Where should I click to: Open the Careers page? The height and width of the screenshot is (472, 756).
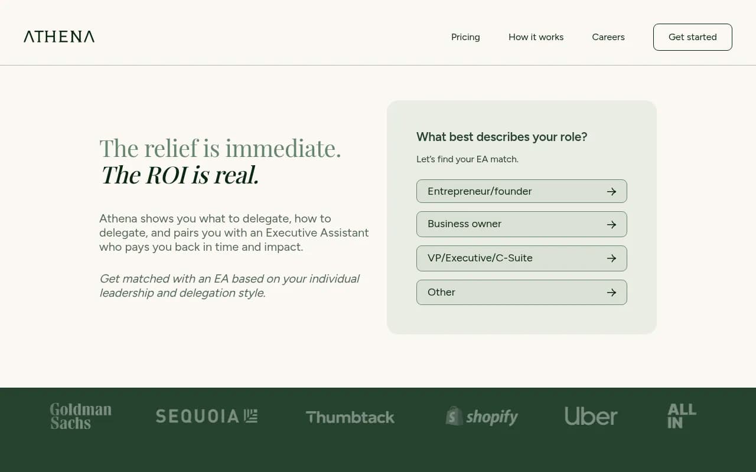pos(608,37)
